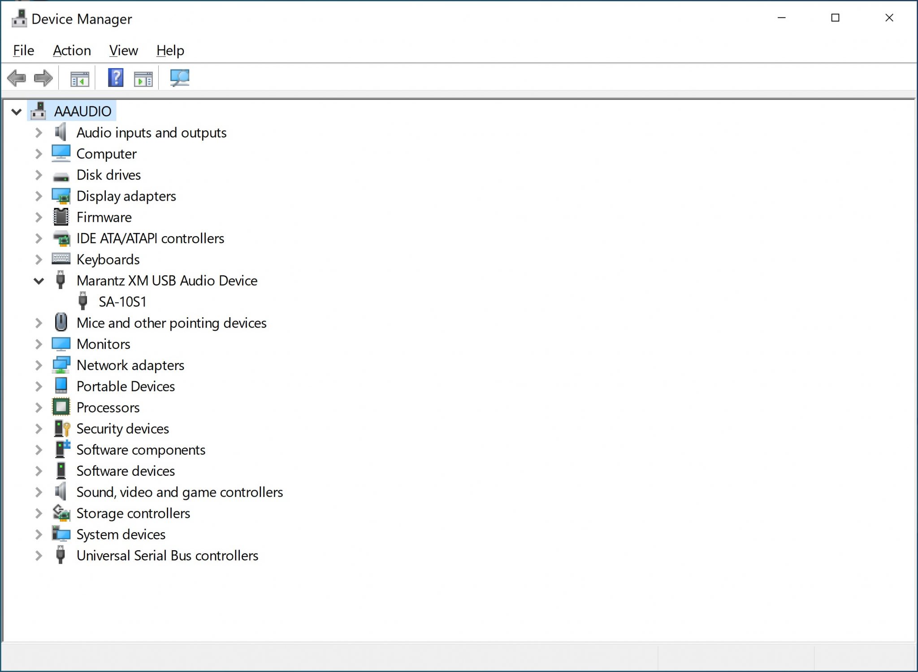Select the SA-10S1 device

(123, 302)
